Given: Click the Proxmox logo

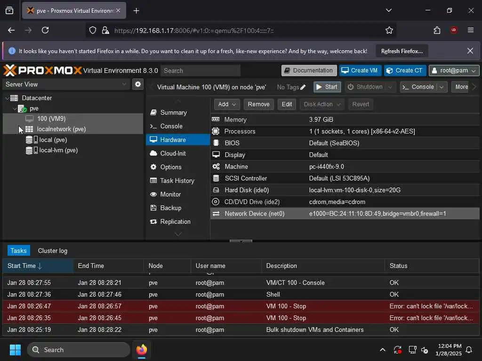Looking at the screenshot, I should click(43, 71).
